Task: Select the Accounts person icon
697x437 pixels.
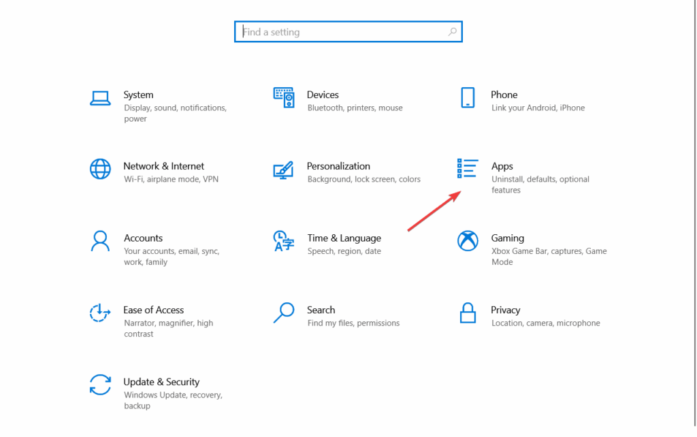Action: click(x=100, y=241)
